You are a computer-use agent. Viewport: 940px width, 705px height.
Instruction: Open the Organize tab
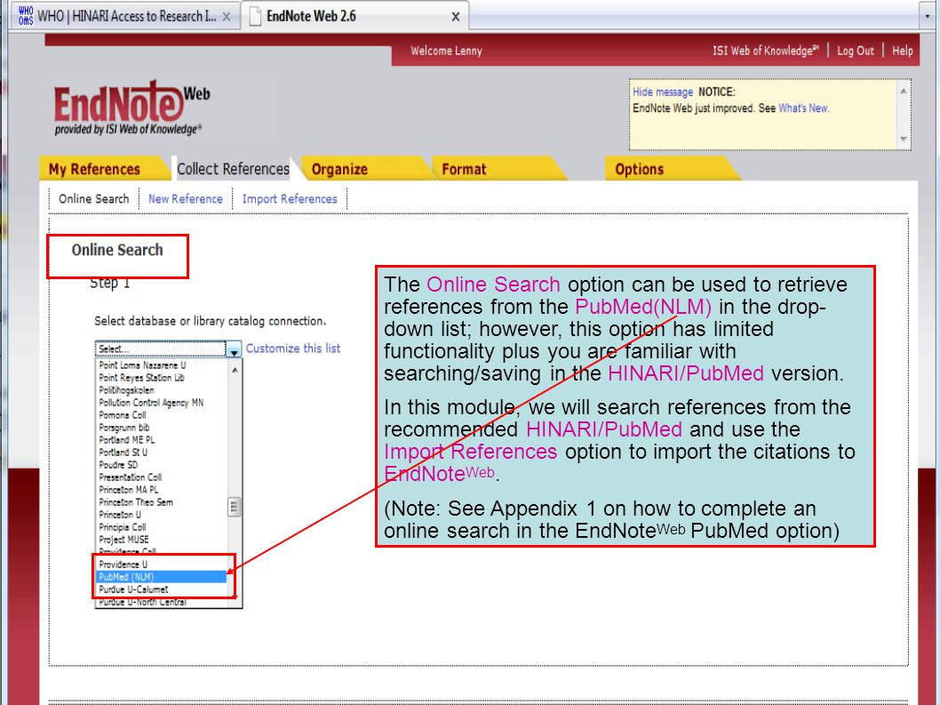(x=339, y=169)
